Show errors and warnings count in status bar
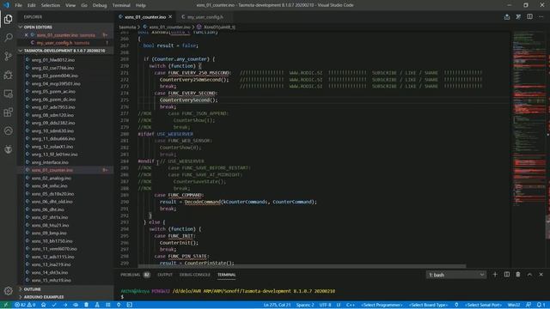 click(x=25, y=305)
